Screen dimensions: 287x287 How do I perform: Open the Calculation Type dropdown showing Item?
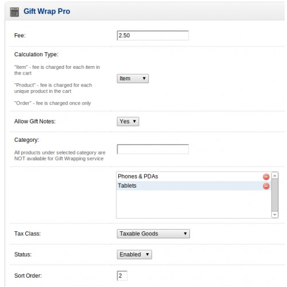[133, 79]
